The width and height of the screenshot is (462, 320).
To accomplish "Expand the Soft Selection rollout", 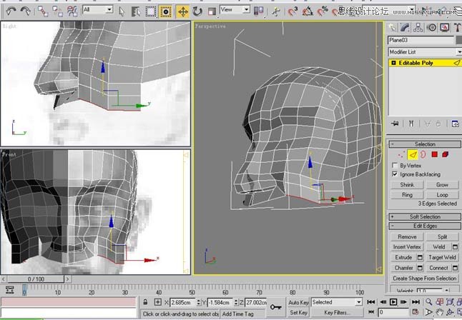I will [425, 216].
